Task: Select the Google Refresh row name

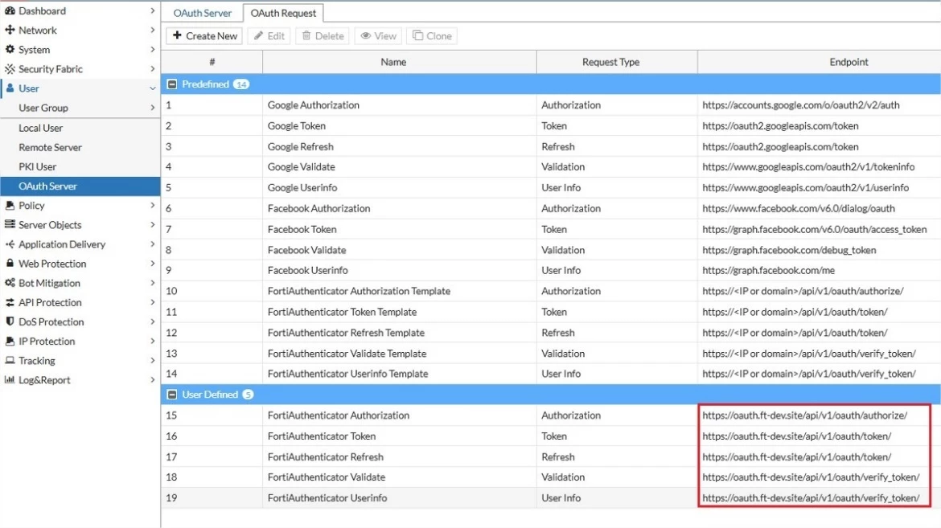Action: click(x=300, y=146)
